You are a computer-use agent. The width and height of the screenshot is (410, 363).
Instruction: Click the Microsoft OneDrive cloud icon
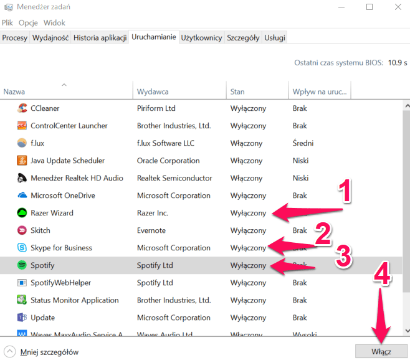coord(22,196)
